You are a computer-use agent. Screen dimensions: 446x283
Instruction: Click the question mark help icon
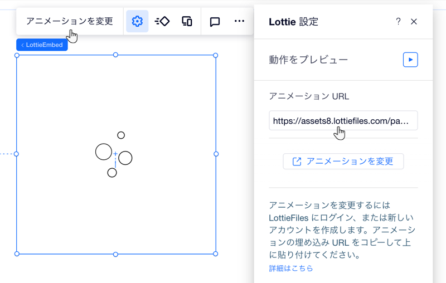tap(398, 21)
